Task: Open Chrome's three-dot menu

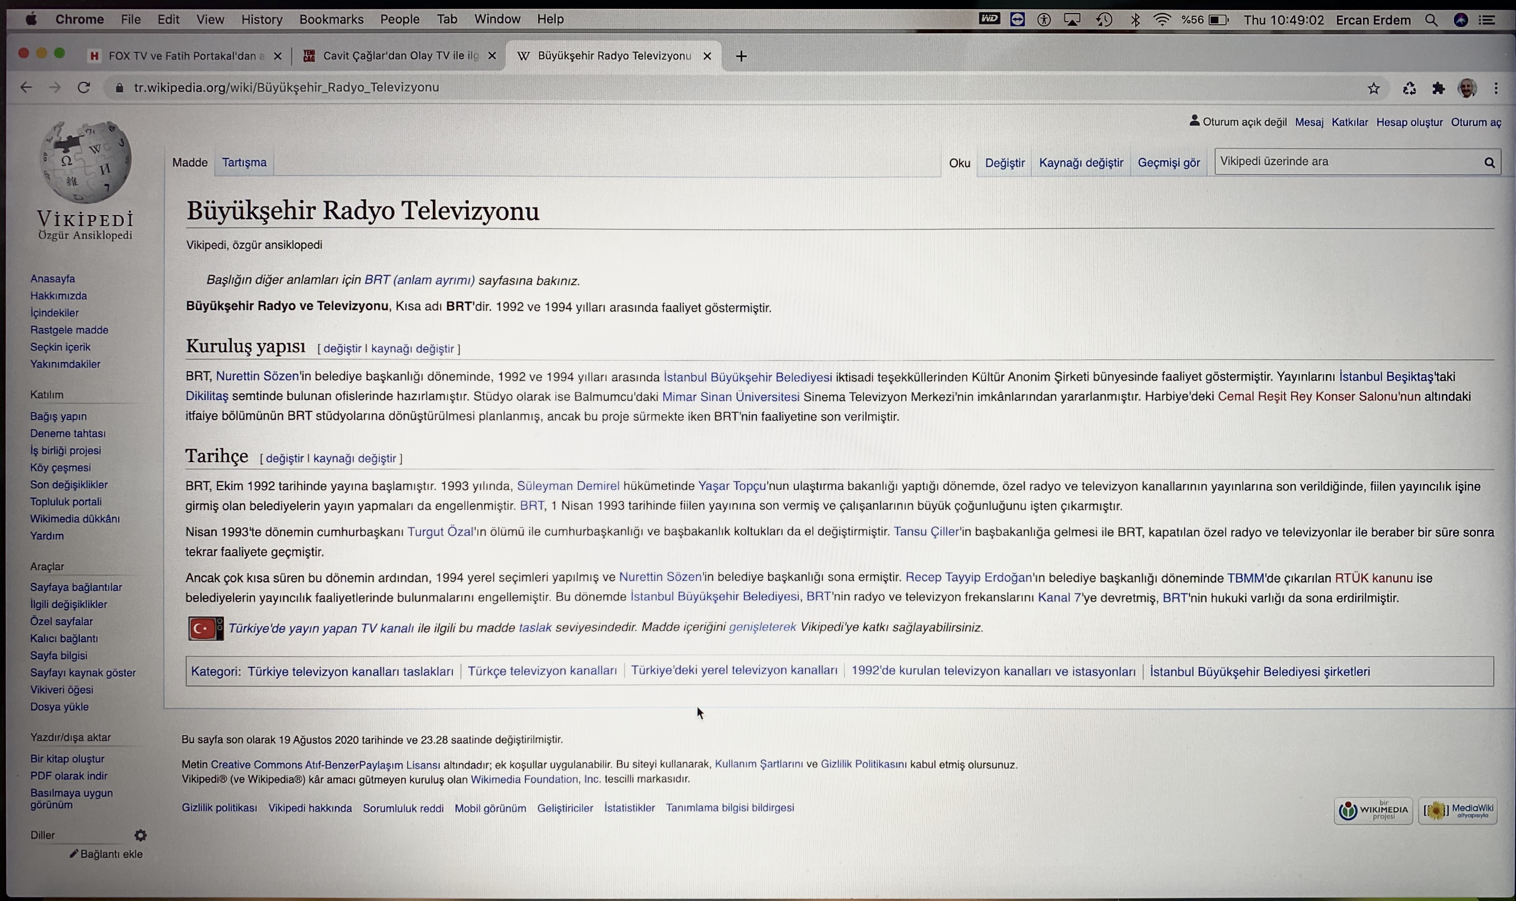Action: click(1497, 89)
